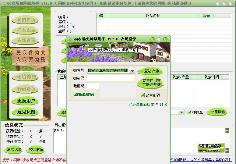The image size is (236, 164).
Task: Click the QQ密码 input field
Action: pyautogui.click(x=111, y=78)
